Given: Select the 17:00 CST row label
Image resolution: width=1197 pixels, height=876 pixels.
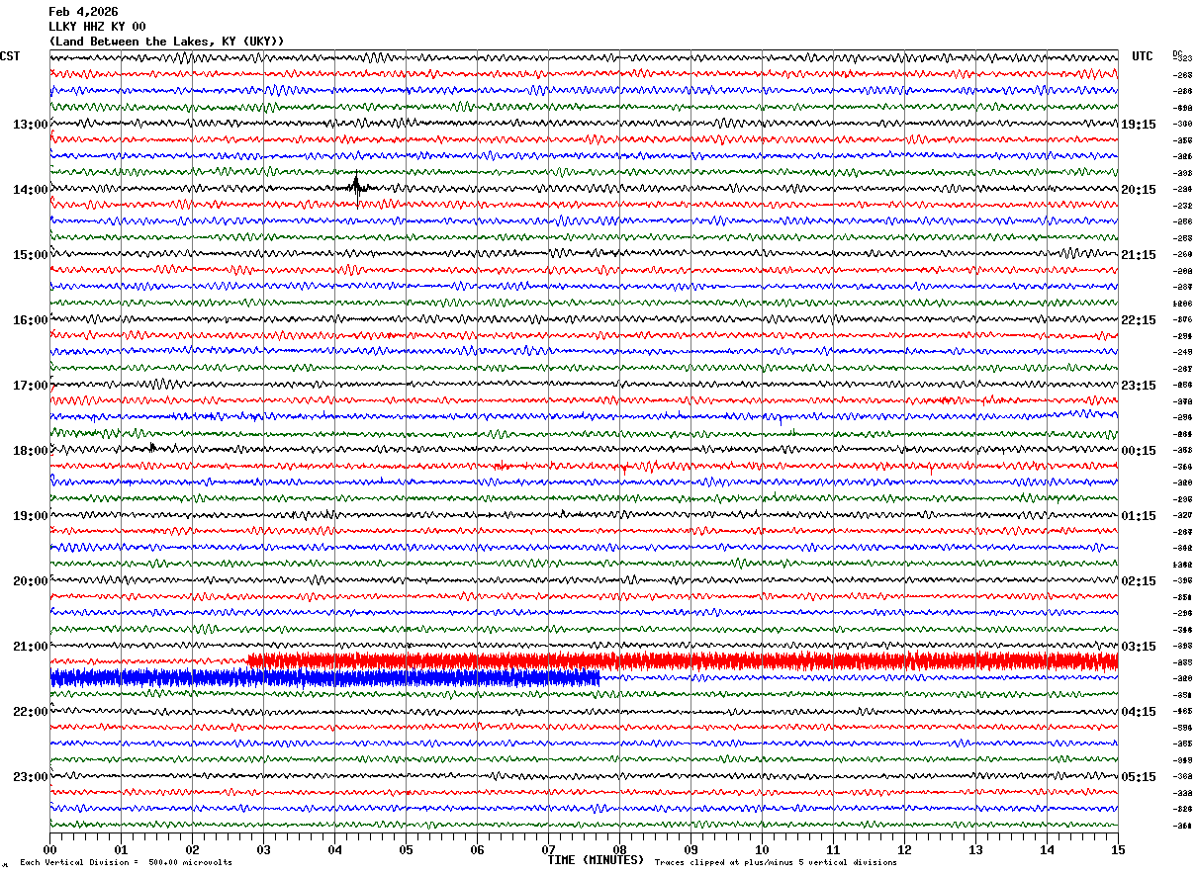Looking at the screenshot, I should 31,386.
